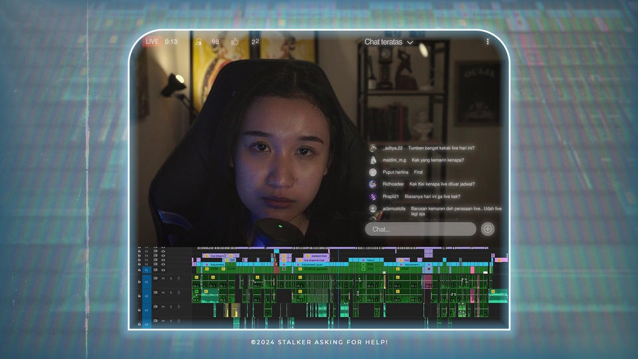Click maldini_m.g's avatar in chat

coord(373,160)
